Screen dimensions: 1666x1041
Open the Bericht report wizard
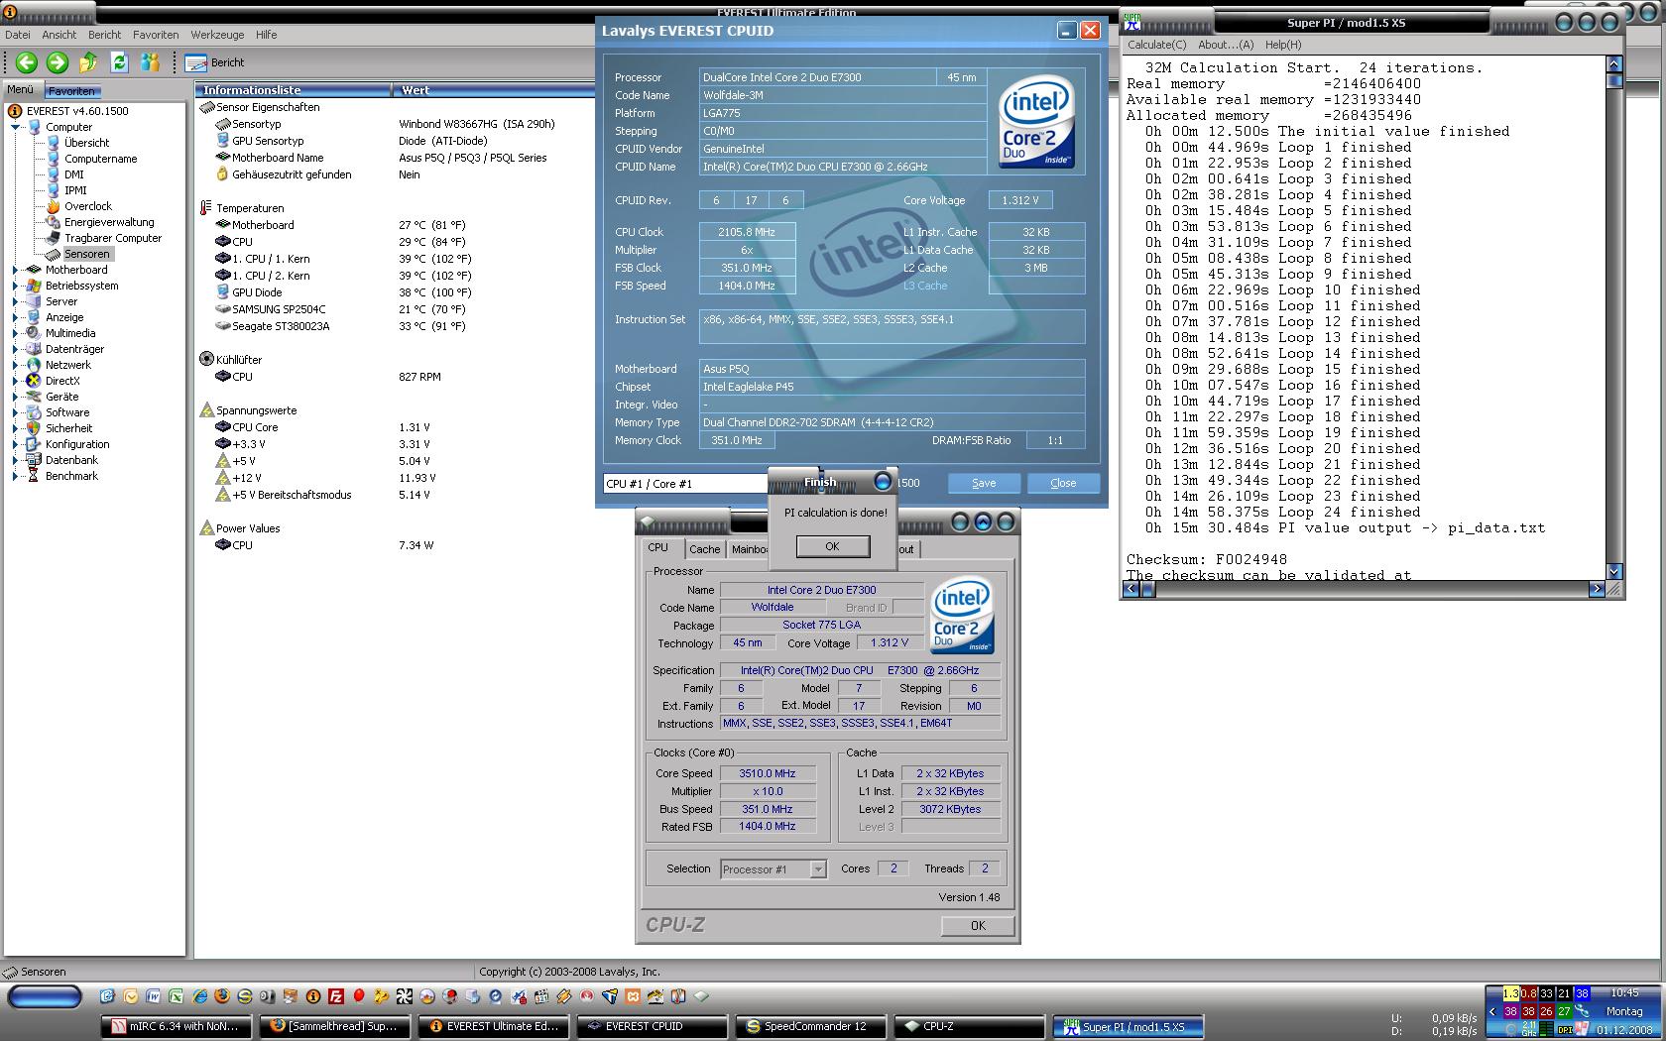pos(214,62)
